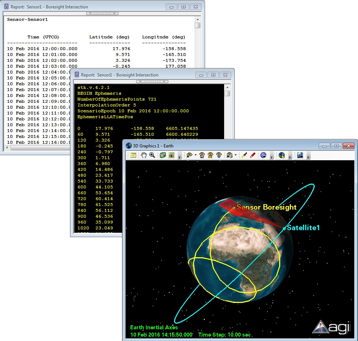The image size is (358, 341).
Task: Expand toolbar options after blue globe icon
Action: pos(272,157)
